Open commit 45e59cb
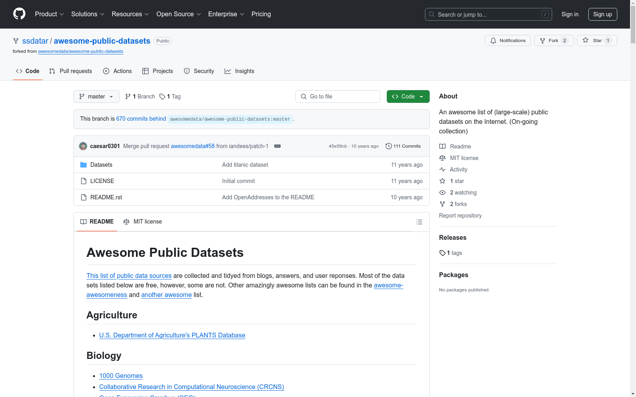636x397 pixels. tap(338, 146)
